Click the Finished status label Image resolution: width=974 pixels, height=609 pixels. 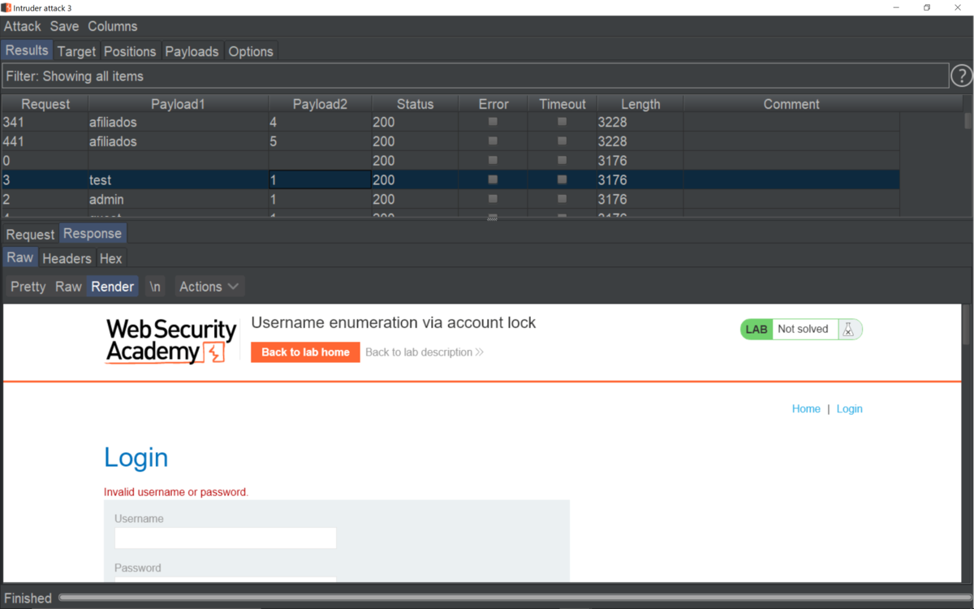pyautogui.click(x=28, y=598)
